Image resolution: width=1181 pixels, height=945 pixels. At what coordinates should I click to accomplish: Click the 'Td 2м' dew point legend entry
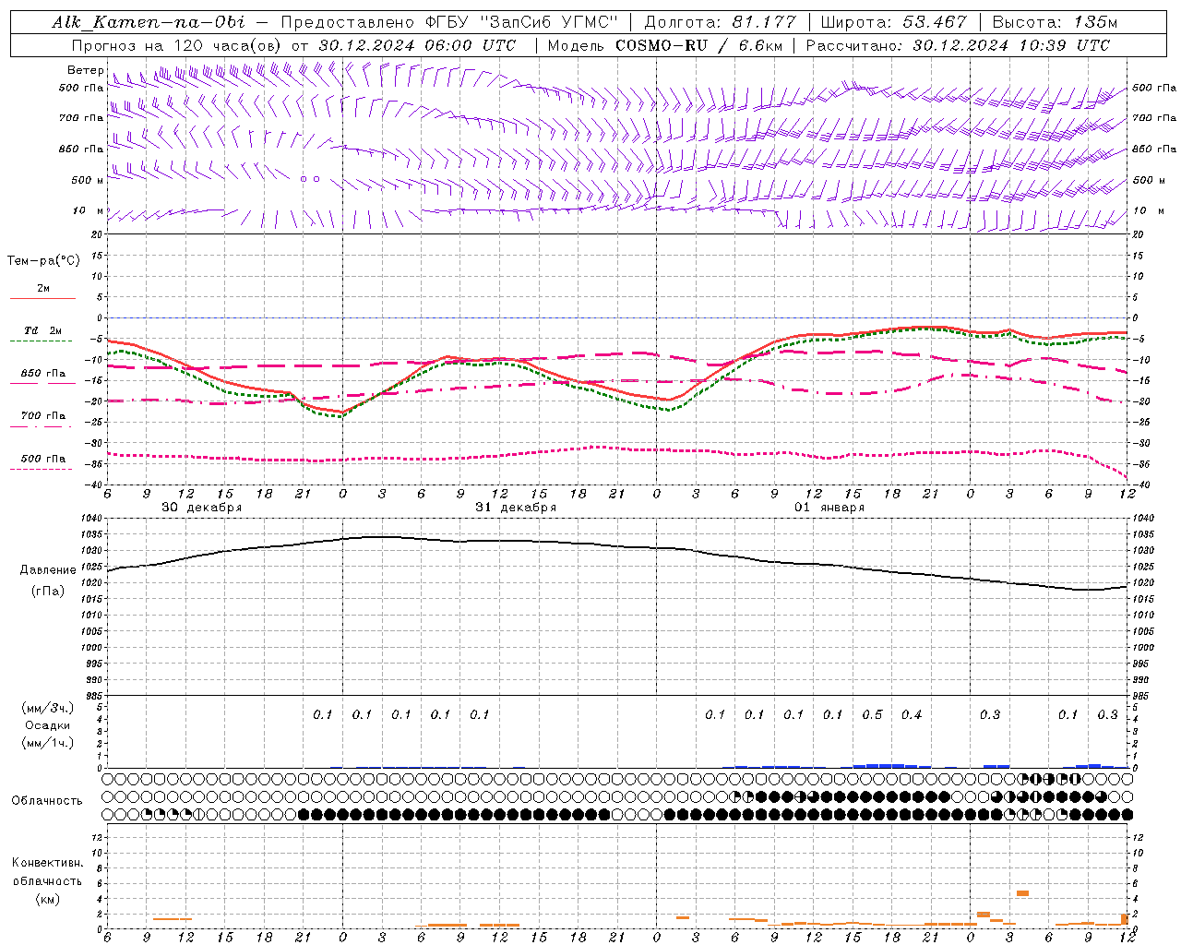point(42,330)
